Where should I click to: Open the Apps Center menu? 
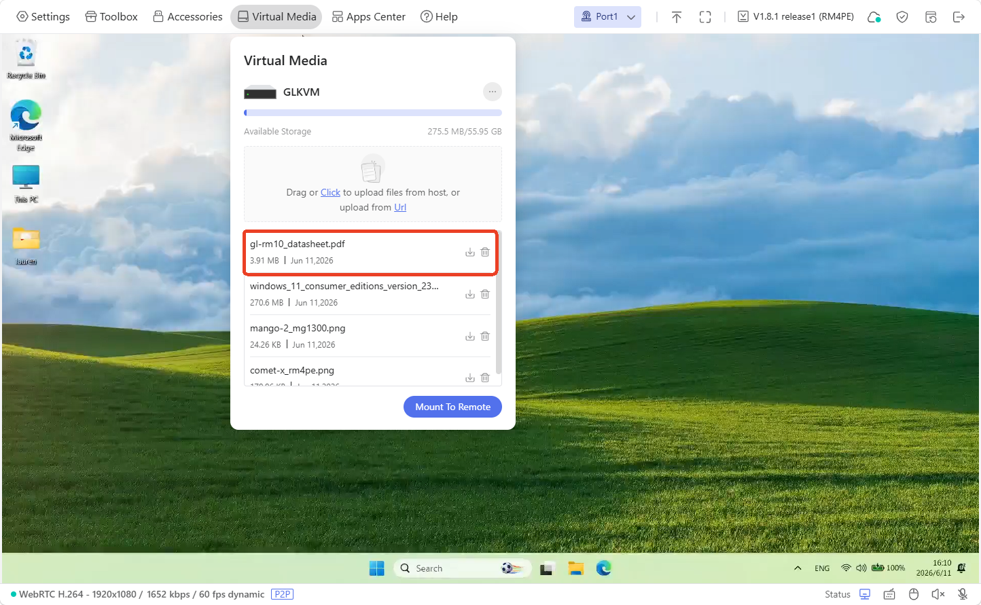click(x=368, y=16)
